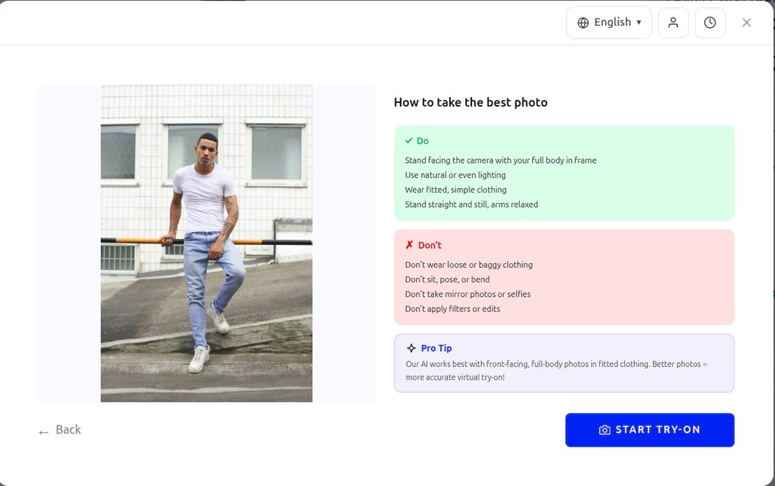Click the red X beside Don't

(408, 244)
